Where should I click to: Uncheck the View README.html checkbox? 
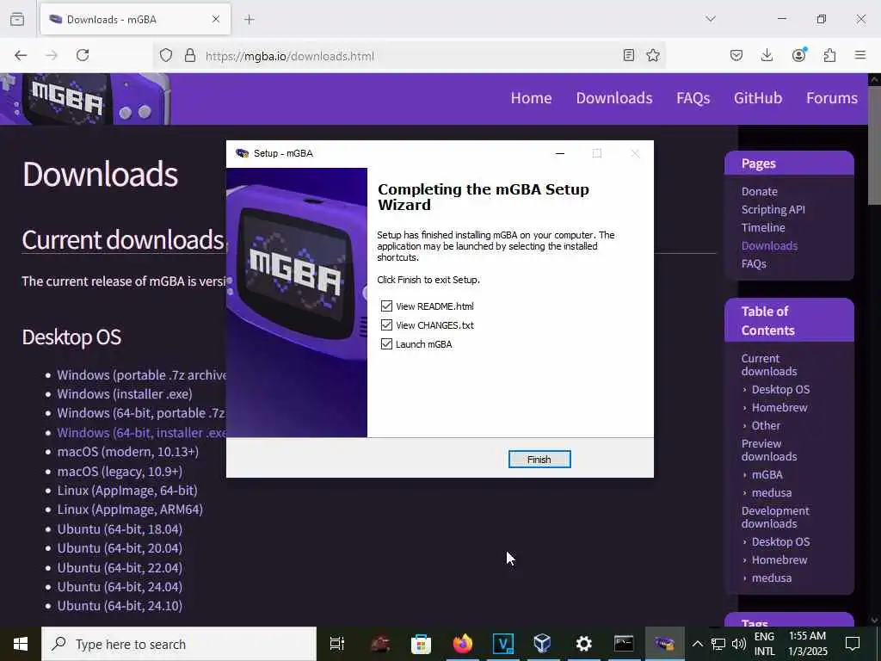tap(386, 306)
